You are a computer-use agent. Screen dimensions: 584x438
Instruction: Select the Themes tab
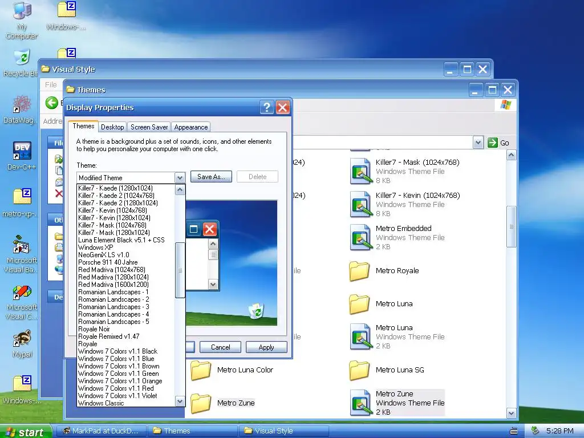[83, 126]
